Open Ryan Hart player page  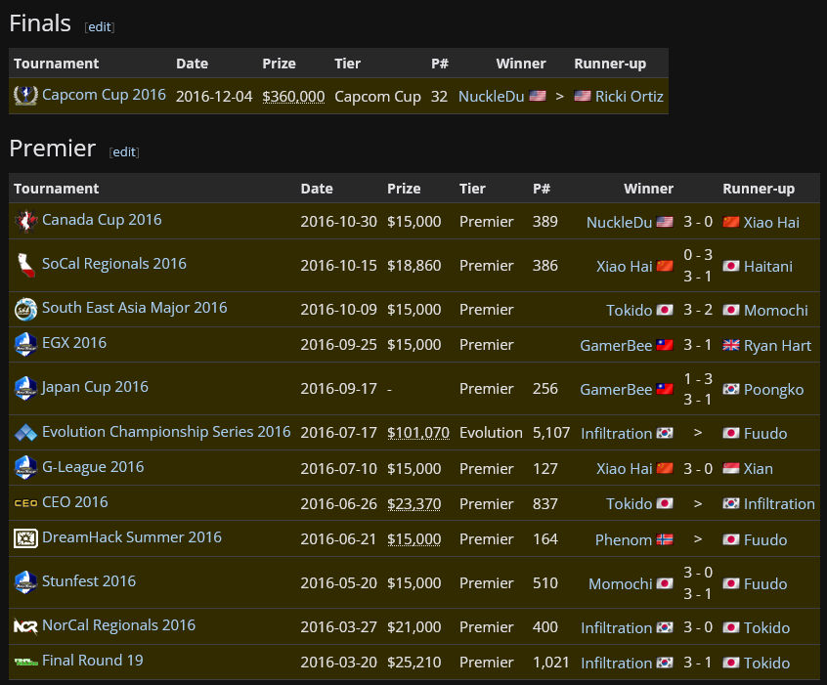pos(777,345)
